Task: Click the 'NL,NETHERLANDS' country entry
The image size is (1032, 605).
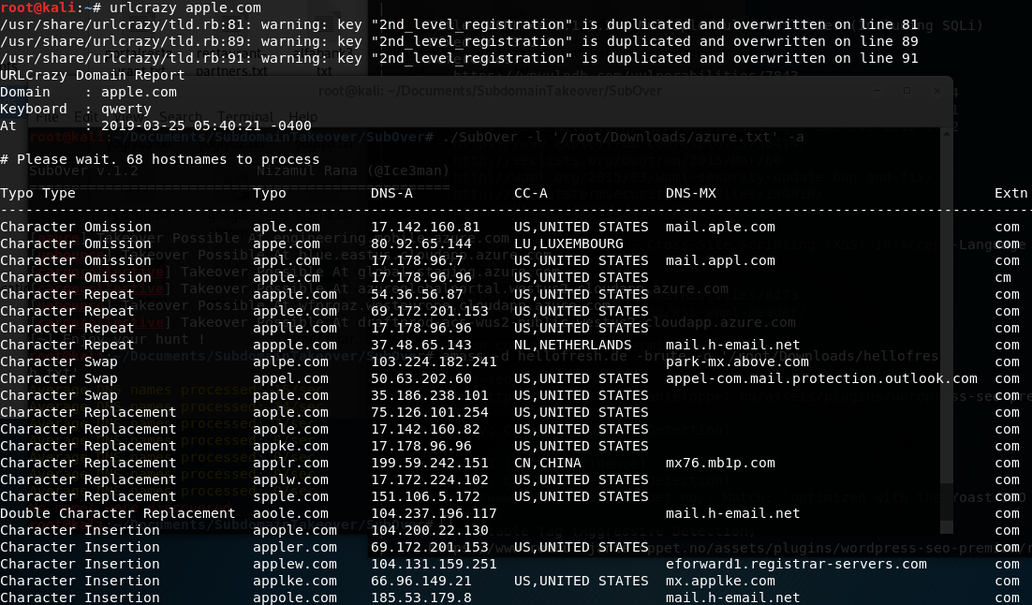Action: pos(572,345)
